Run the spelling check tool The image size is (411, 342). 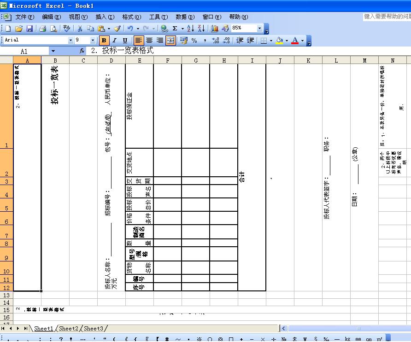(66, 28)
